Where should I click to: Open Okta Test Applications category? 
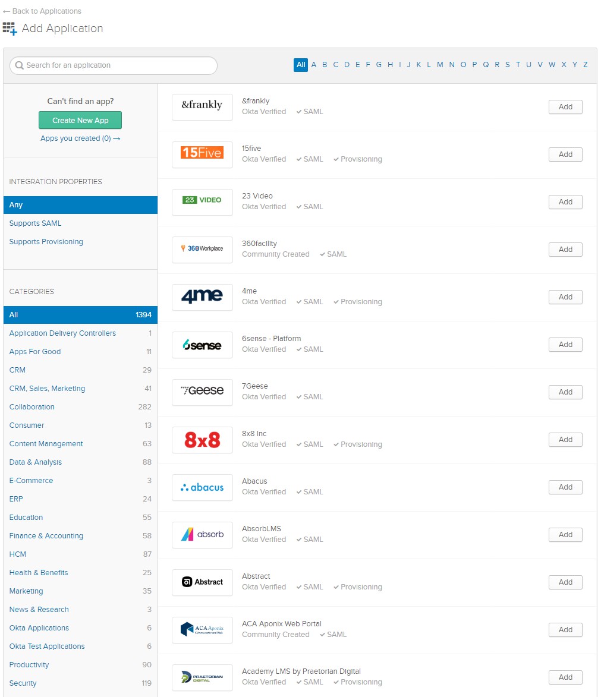[x=80, y=646]
